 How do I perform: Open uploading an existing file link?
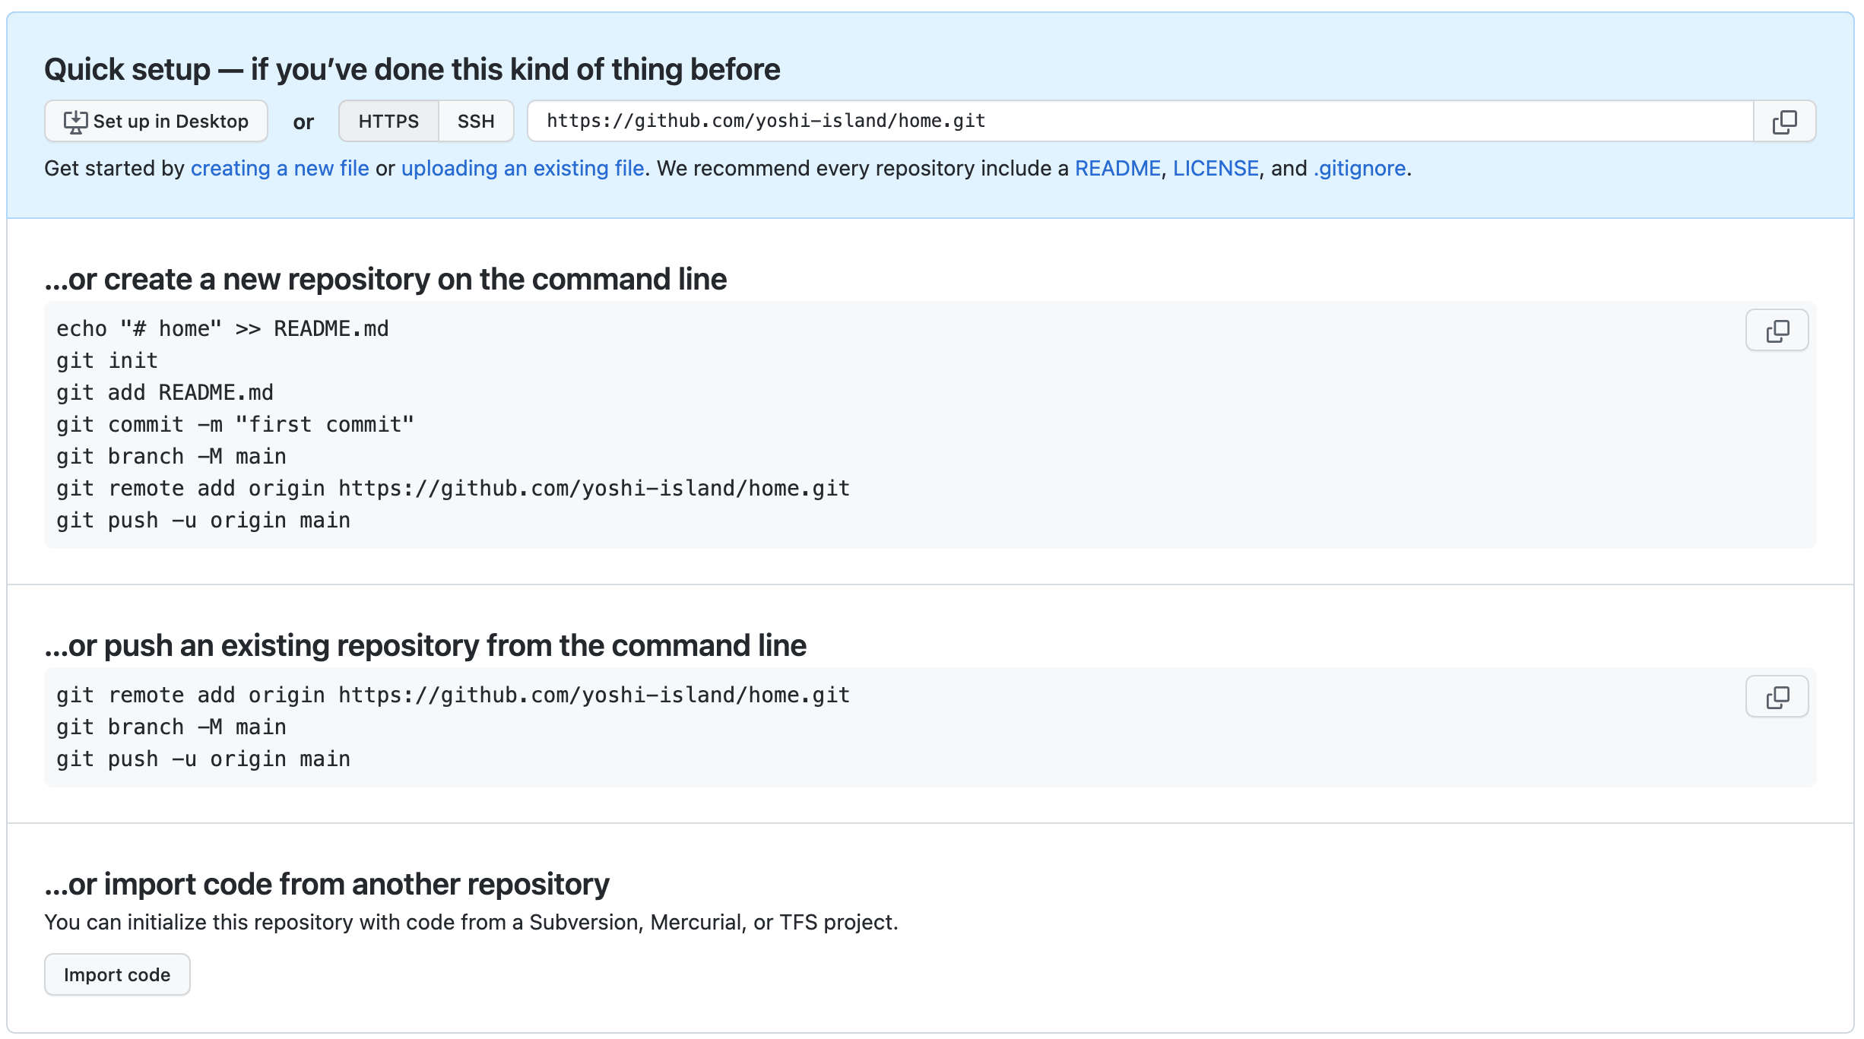coord(523,169)
